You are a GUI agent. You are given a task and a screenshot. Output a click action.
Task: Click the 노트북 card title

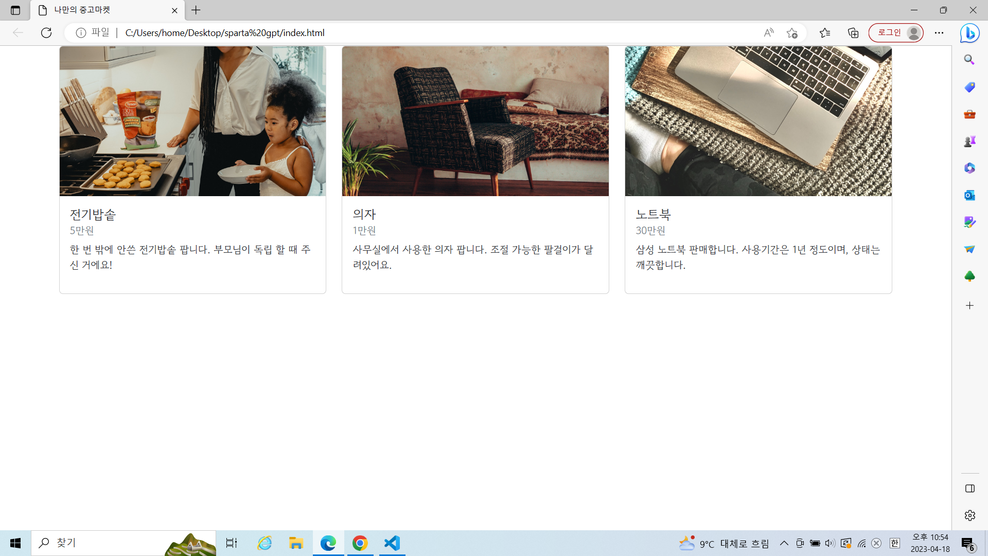[x=654, y=214]
